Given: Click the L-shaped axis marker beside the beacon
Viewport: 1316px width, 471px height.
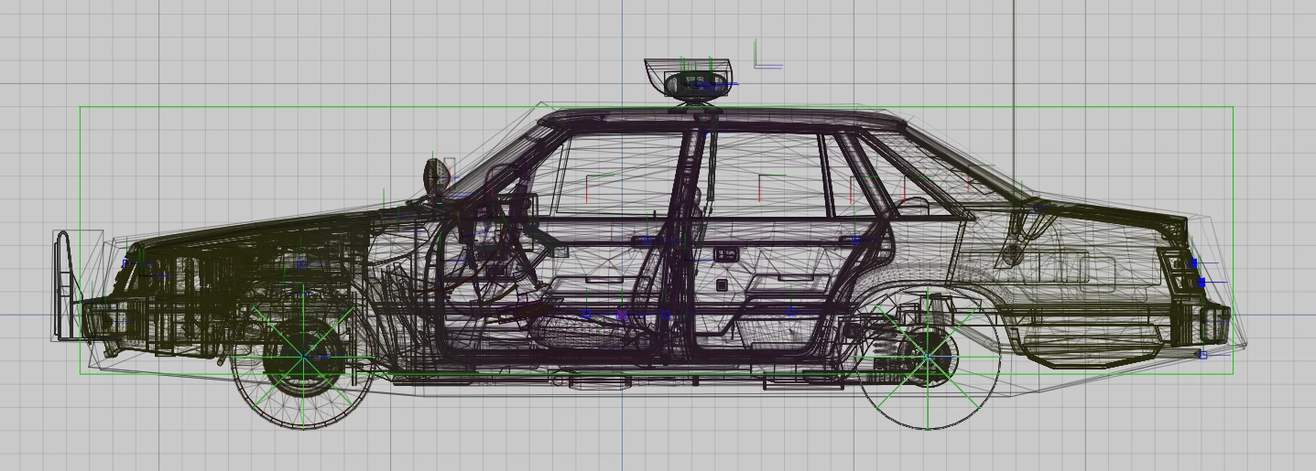Looking at the screenshot, I should coord(767,54).
